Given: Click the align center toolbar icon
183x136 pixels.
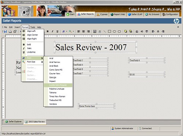Looking at the screenshot, I should (83, 31).
